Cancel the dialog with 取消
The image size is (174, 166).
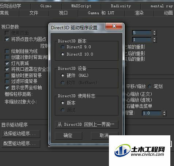(104, 136)
